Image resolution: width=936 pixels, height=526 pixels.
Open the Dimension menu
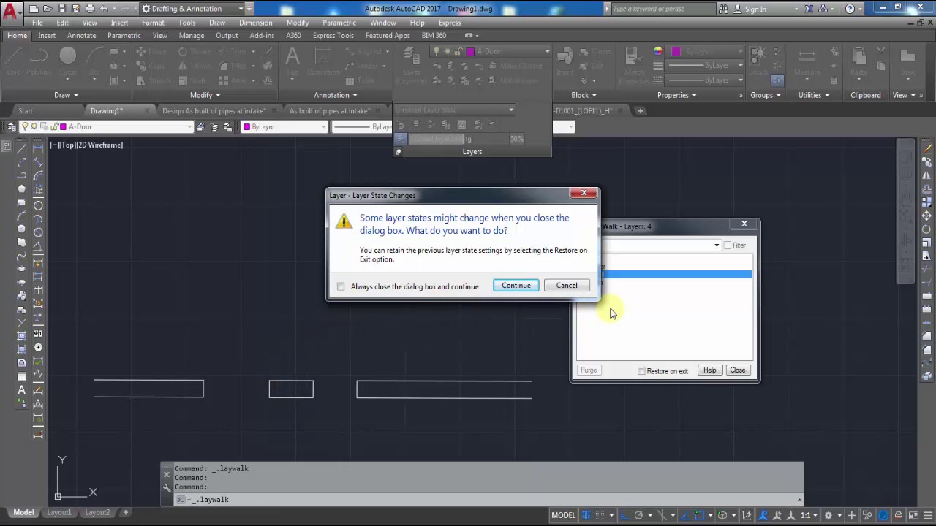point(255,23)
